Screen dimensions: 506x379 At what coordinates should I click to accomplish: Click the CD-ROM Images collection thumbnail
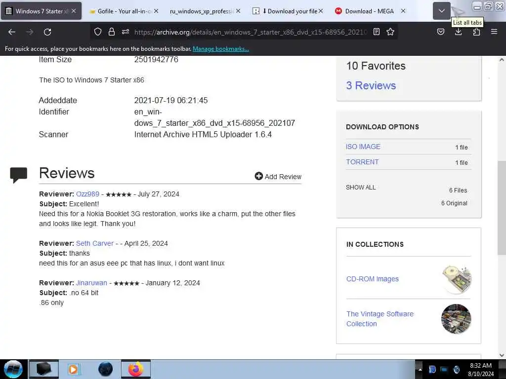click(x=457, y=279)
